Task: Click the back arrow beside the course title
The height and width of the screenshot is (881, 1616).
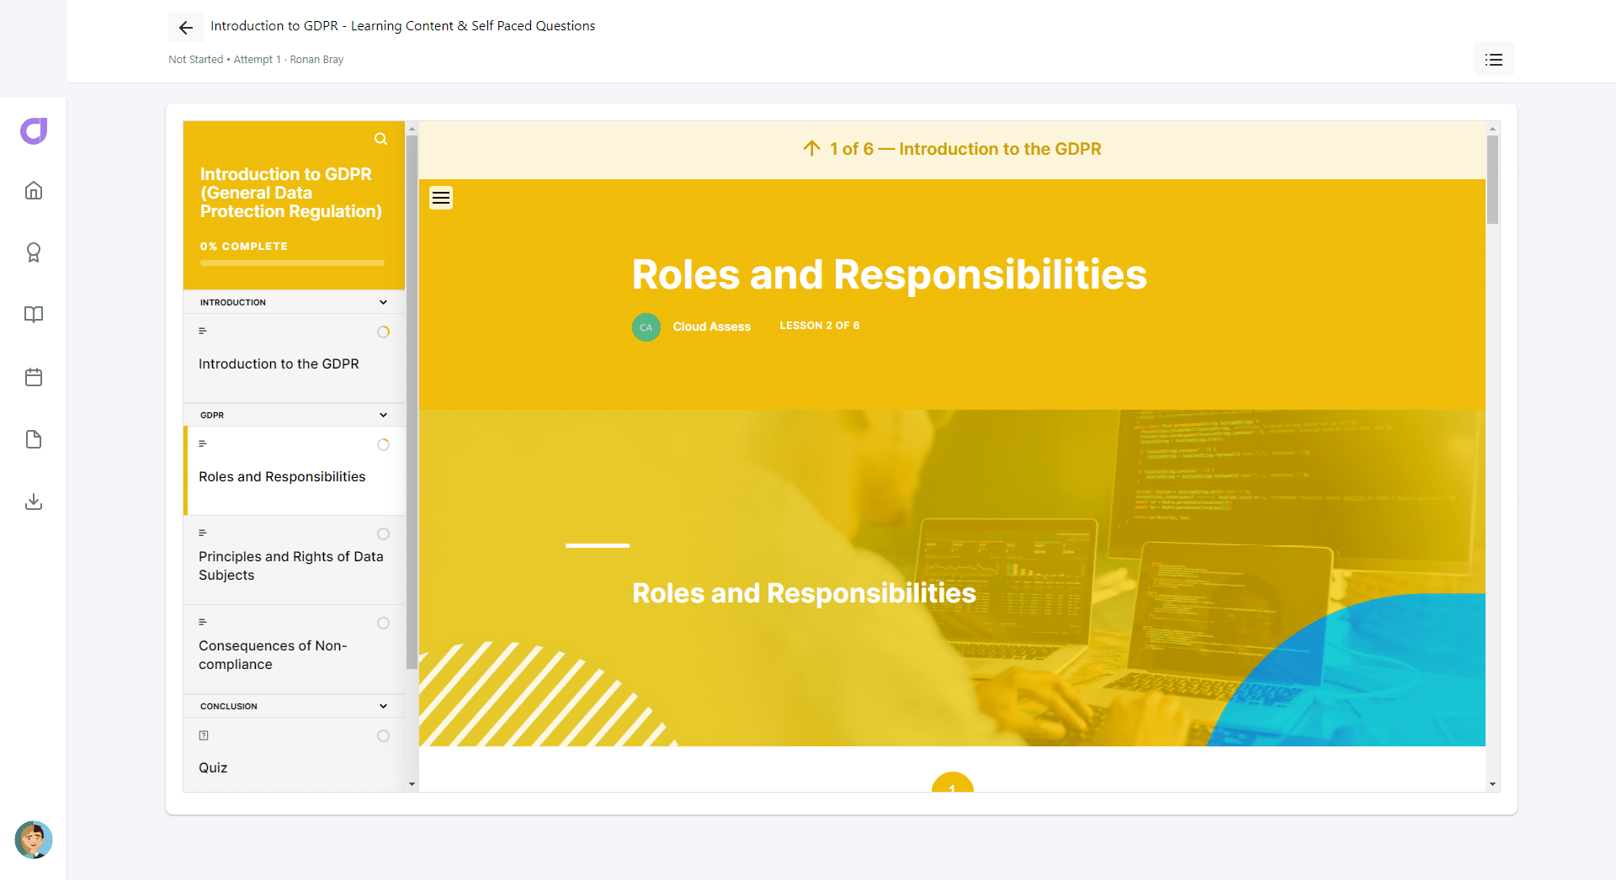Action: click(186, 28)
